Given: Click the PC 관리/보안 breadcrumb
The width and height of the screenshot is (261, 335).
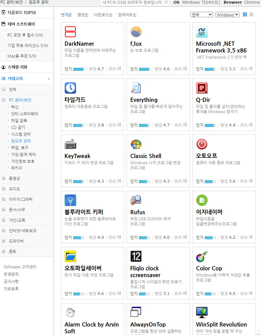Looking at the screenshot, I should pyautogui.click(x=12, y=2).
